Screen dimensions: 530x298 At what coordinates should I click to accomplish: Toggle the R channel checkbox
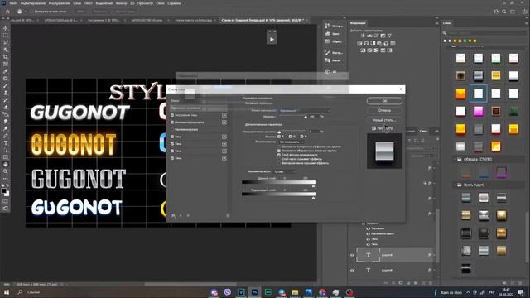(x=279, y=137)
